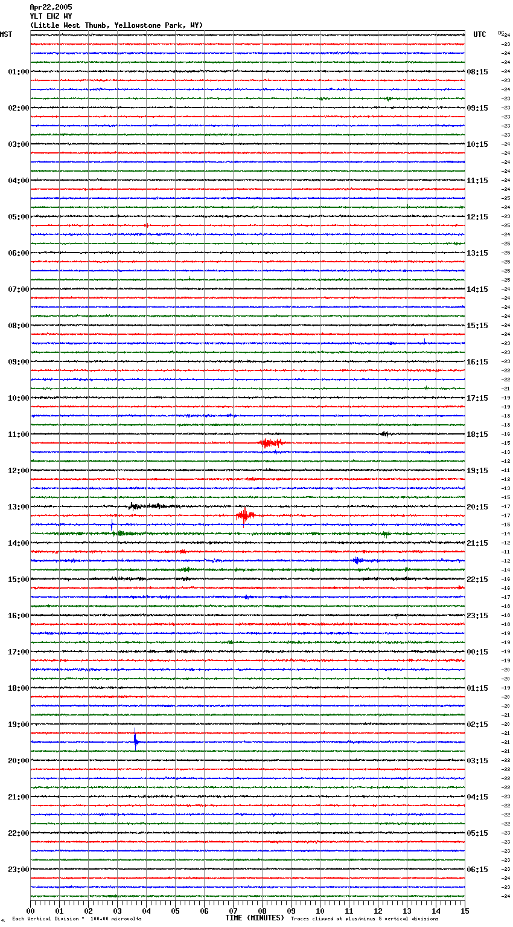Select minute 15 on the bottom time axis
This screenshot has height=927, width=513.
465,911
